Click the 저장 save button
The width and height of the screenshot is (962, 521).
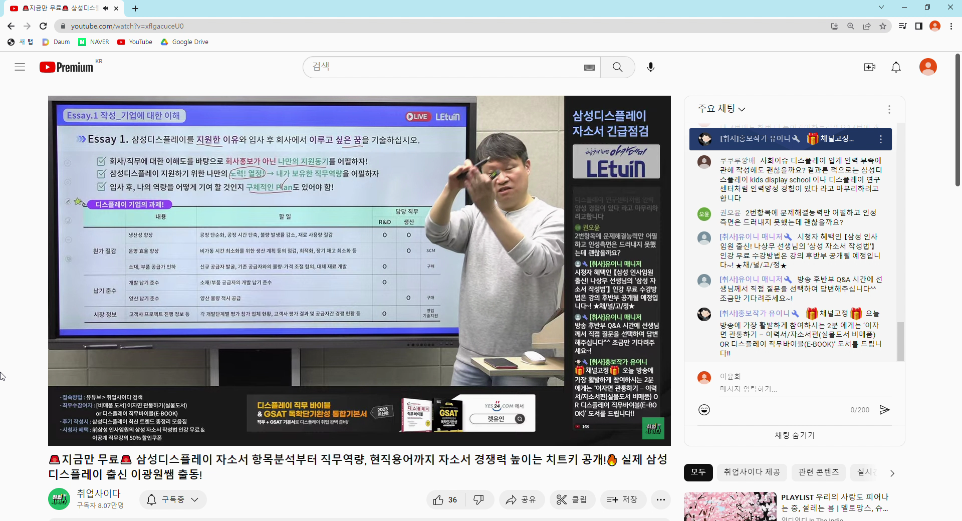pyautogui.click(x=623, y=499)
